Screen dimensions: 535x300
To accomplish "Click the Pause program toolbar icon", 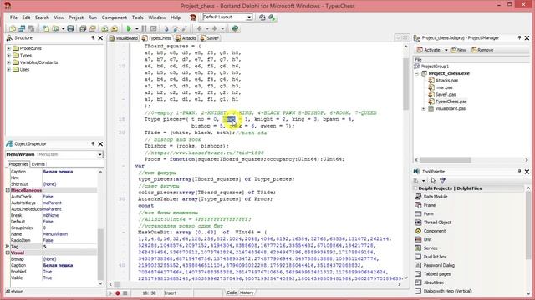I will (144, 28).
